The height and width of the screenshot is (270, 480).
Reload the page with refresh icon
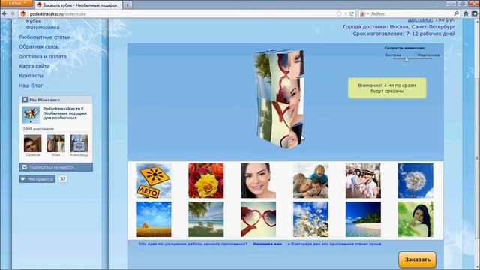click(352, 13)
